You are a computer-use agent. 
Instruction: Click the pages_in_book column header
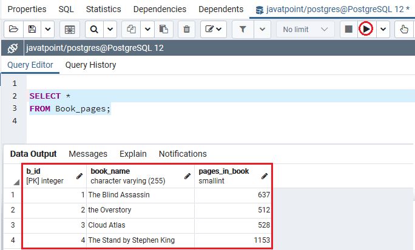tap(233, 176)
